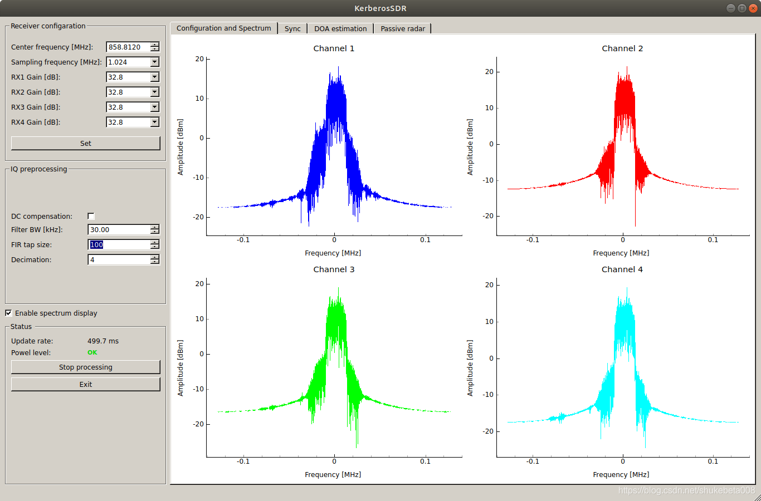Viewport: 761px width, 501px height.
Task: Click the Set button
Action: coord(86,144)
